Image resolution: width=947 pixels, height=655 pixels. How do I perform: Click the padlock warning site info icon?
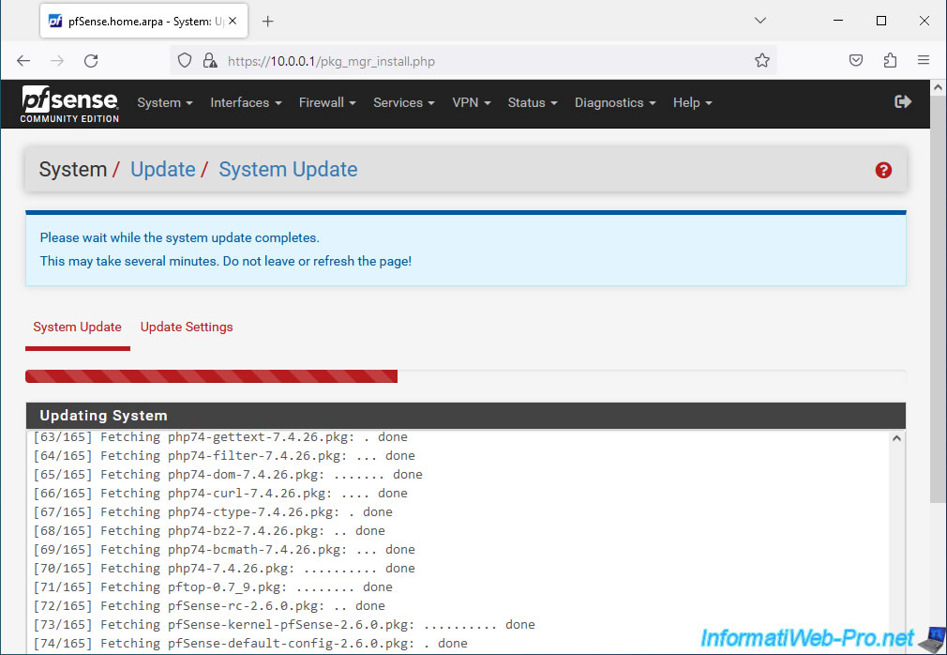(210, 60)
